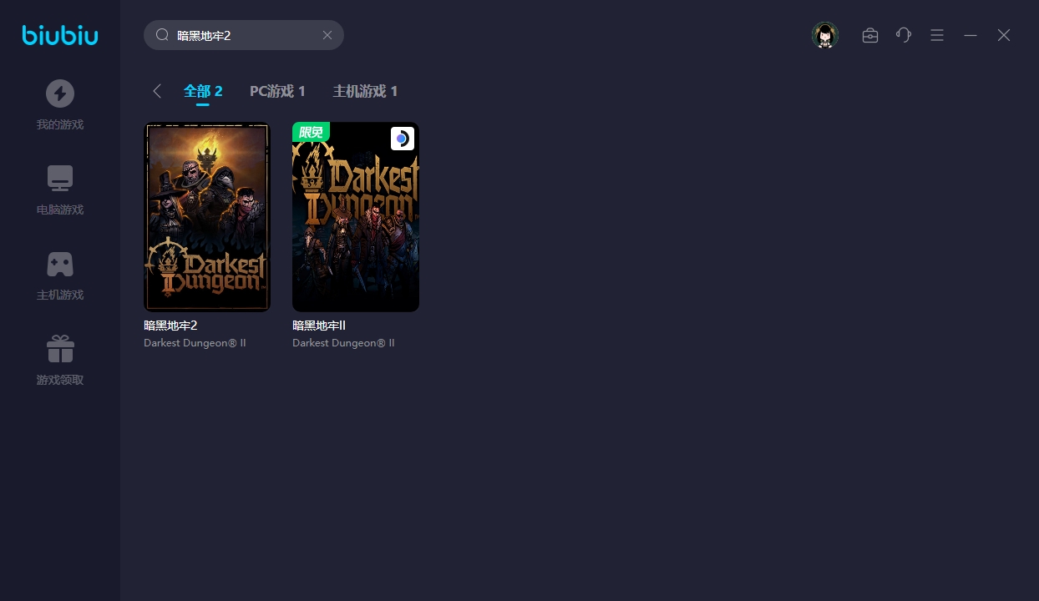Open 电脑游戏 monitor icon

[x=60, y=179]
